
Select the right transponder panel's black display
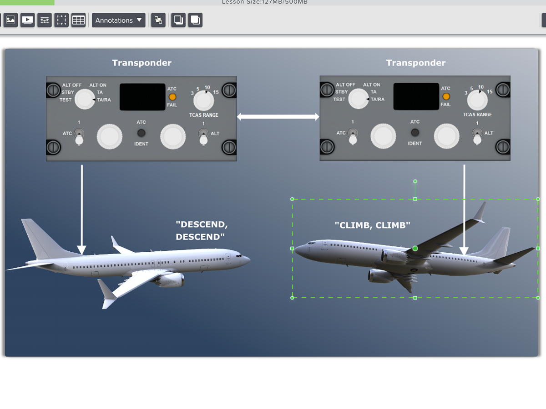pyautogui.click(x=416, y=96)
